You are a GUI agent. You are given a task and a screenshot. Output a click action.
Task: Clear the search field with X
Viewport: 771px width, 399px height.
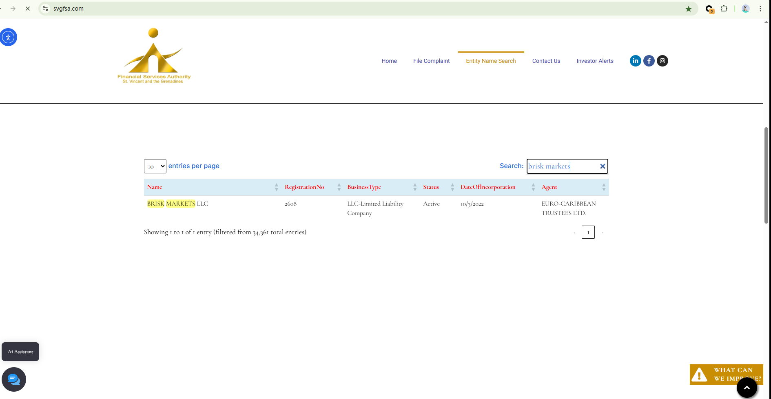pyautogui.click(x=602, y=166)
